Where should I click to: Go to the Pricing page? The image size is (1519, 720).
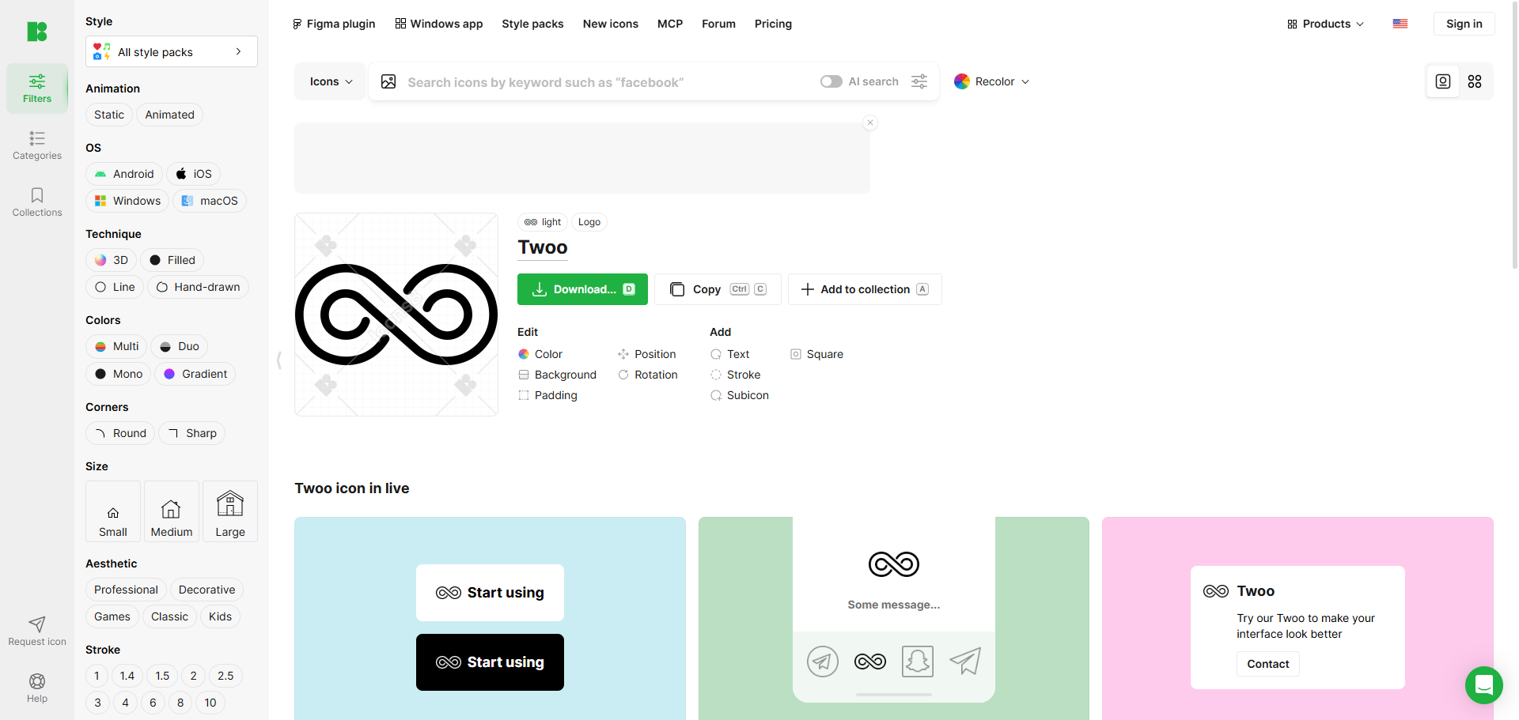tap(773, 24)
